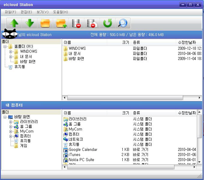Select the iTunes shortcut in local list
The width and height of the screenshot is (204, 180).
[x=74, y=154]
